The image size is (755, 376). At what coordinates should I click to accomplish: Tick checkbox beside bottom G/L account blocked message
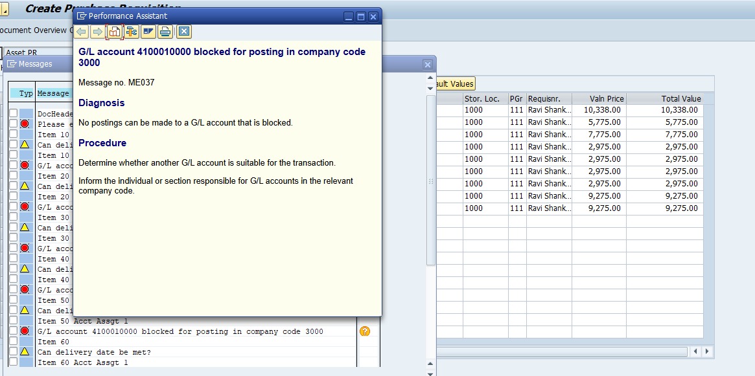pos(14,331)
